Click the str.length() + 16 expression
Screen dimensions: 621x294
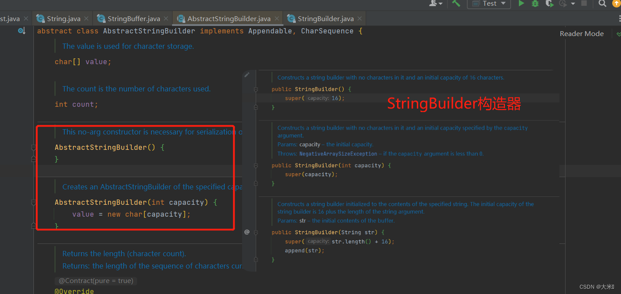coord(361,242)
